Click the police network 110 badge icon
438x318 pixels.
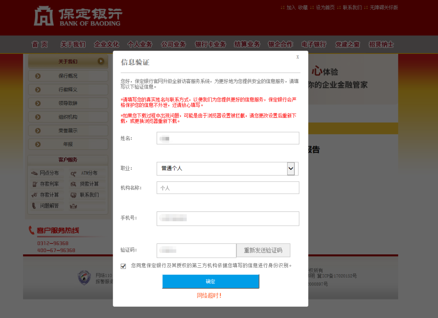click(84, 277)
